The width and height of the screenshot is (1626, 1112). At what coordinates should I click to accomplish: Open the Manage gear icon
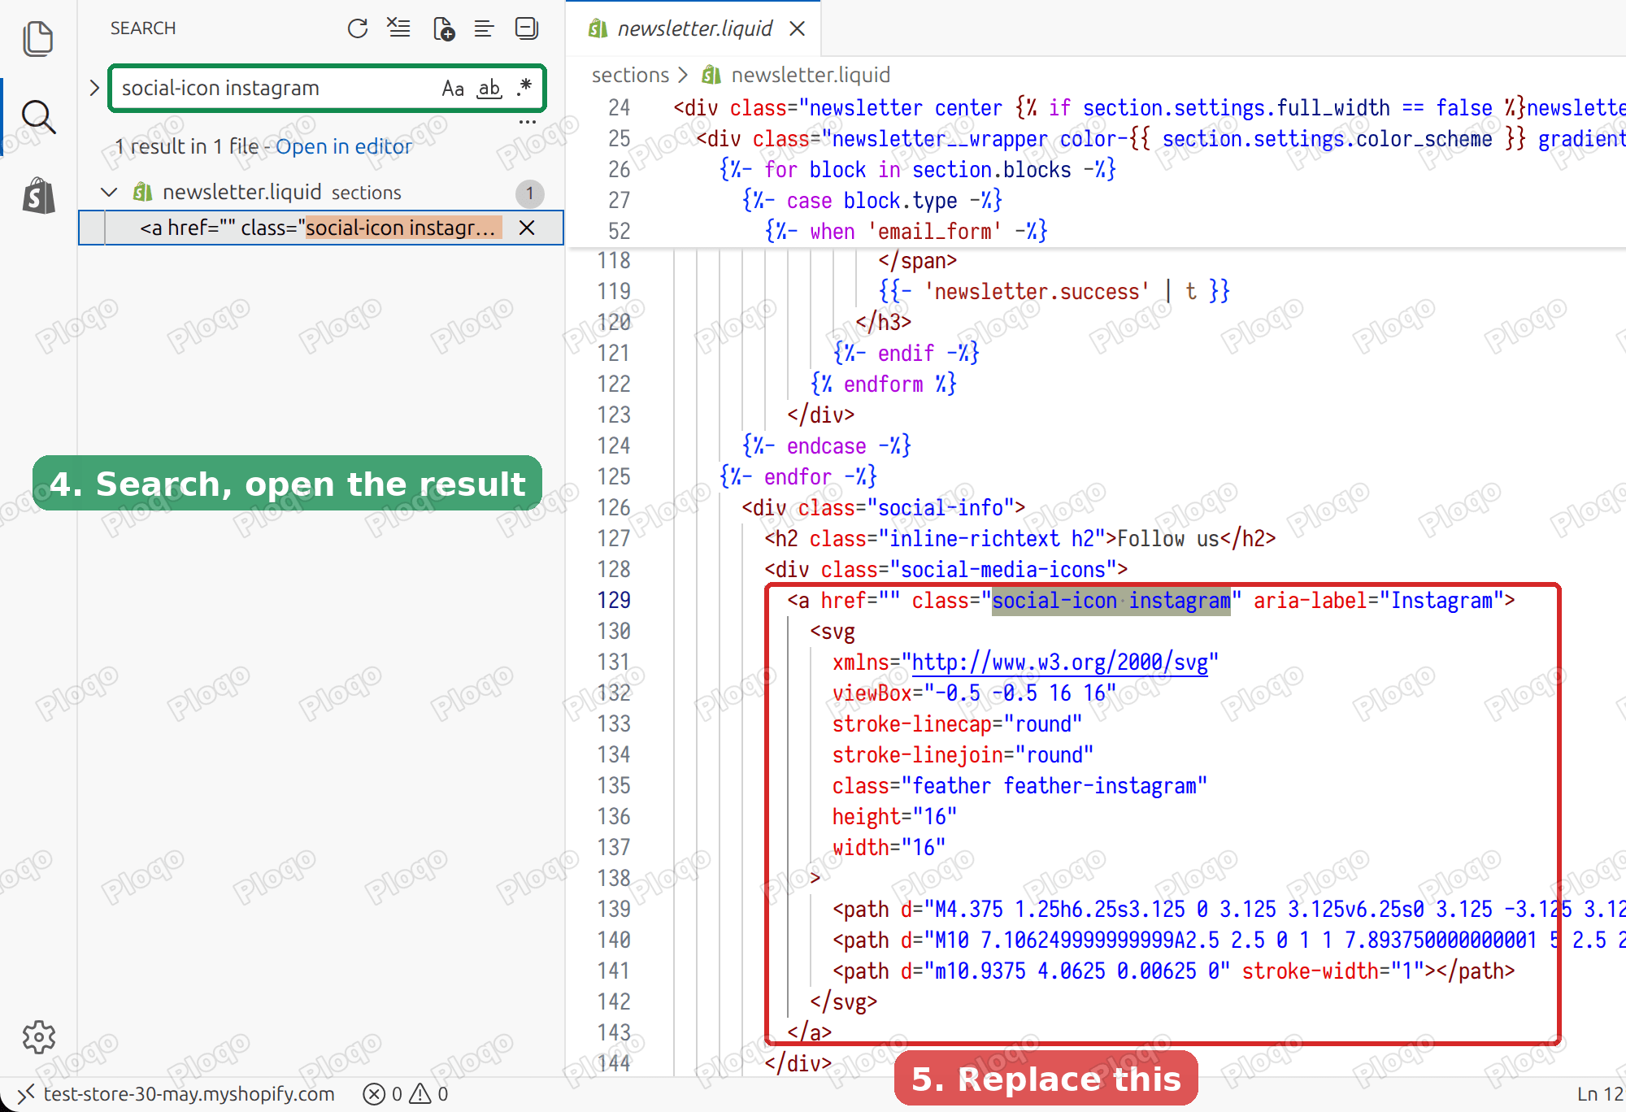[x=38, y=1037]
